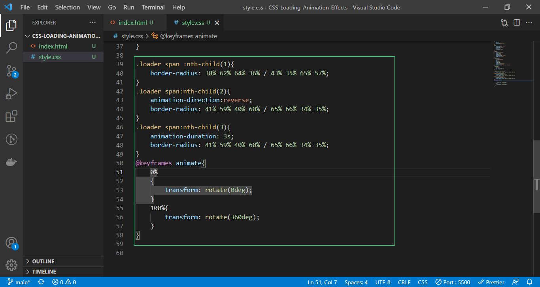Image resolution: width=540 pixels, height=287 pixels.
Task: Open Run and Debug view
Action: click(x=11, y=94)
